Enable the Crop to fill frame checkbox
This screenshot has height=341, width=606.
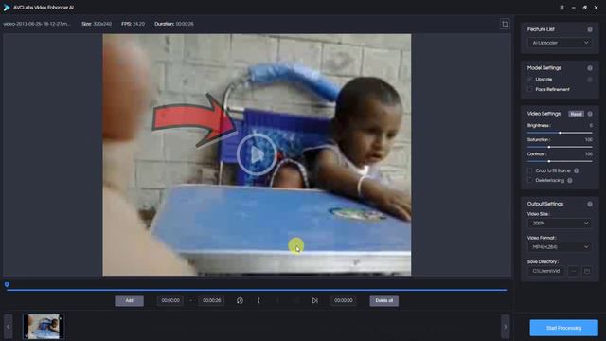(x=530, y=170)
